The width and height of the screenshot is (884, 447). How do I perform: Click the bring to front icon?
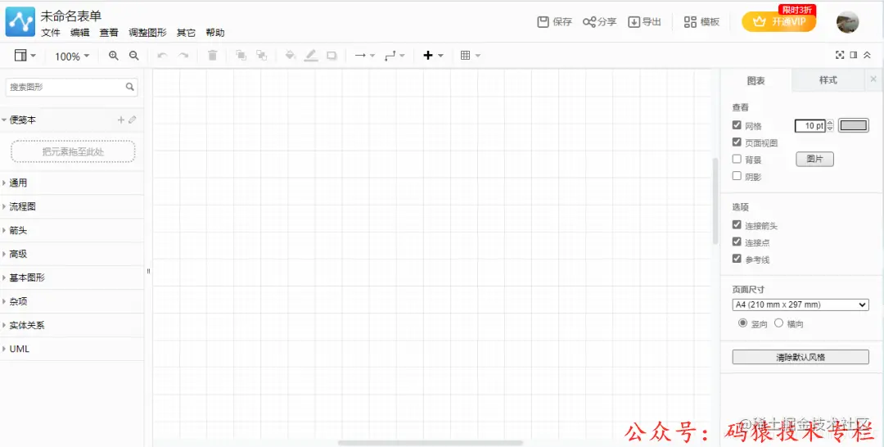click(x=241, y=55)
